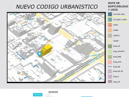Click the Área UF swatch

click(x=110, y=82)
